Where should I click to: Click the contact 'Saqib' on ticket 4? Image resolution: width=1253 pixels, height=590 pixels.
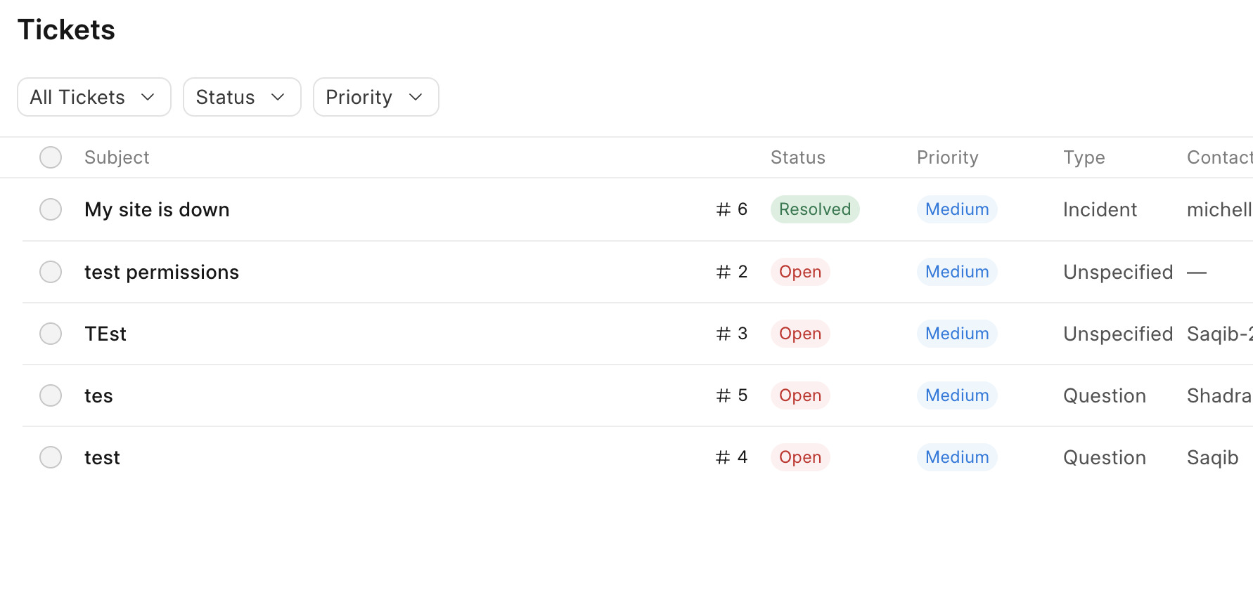click(x=1212, y=457)
